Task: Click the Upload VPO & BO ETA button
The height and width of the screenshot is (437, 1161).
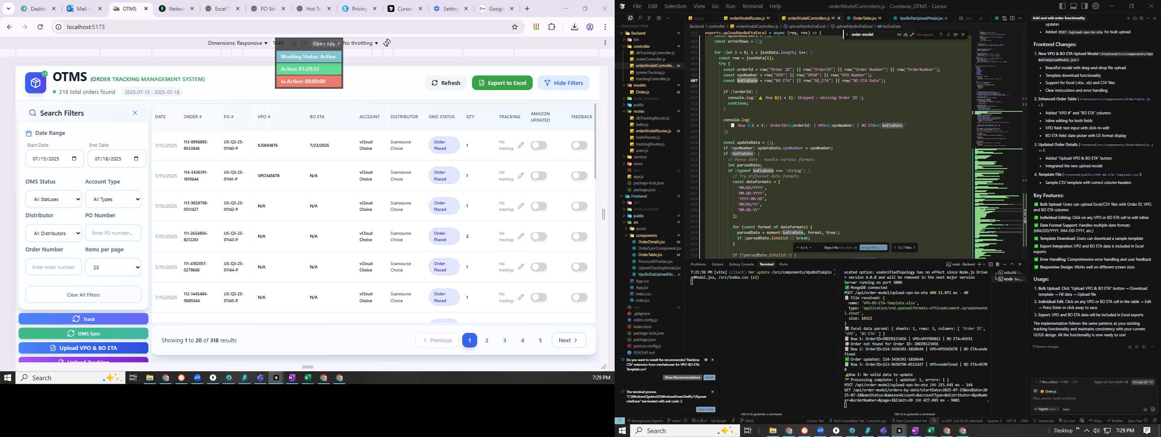Action: pyautogui.click(x=83, y=348)
